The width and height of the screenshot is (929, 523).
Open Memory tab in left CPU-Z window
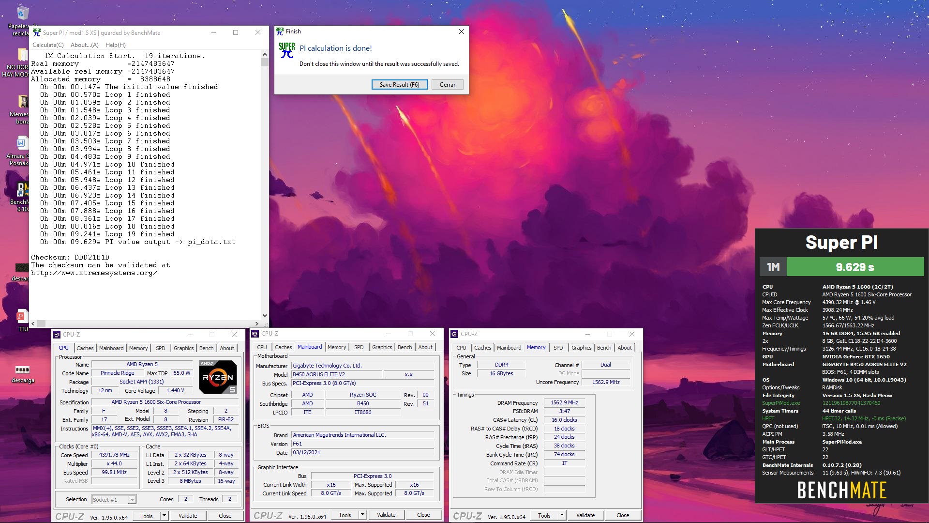[x=138, y=348]
